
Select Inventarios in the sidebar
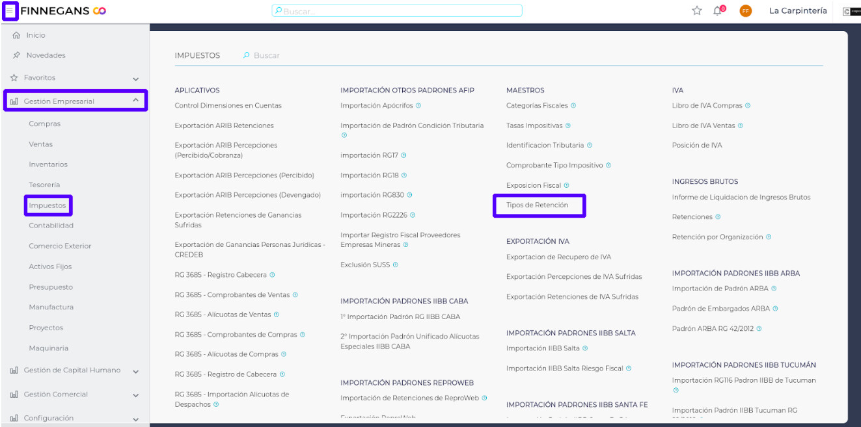click(48, 164)
